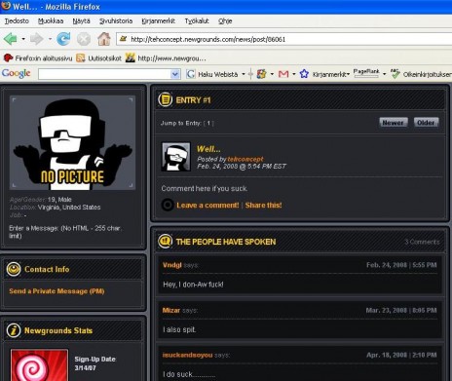This screenshot has height=381, width=452.
Task: Click the Share this link
Action: [x=264, y=206]
